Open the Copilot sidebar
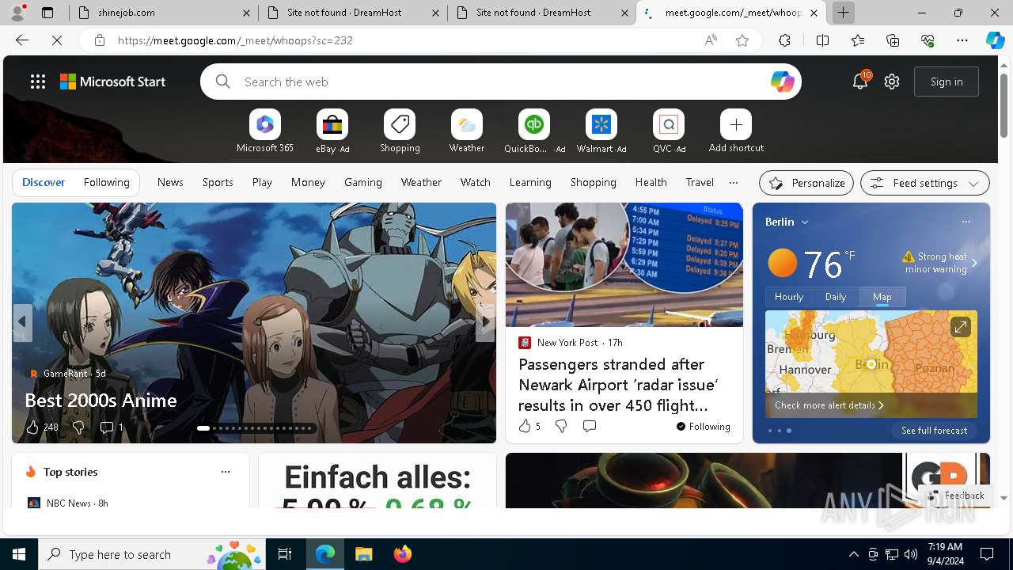The image size is (1013, 570). pos(995,40)
